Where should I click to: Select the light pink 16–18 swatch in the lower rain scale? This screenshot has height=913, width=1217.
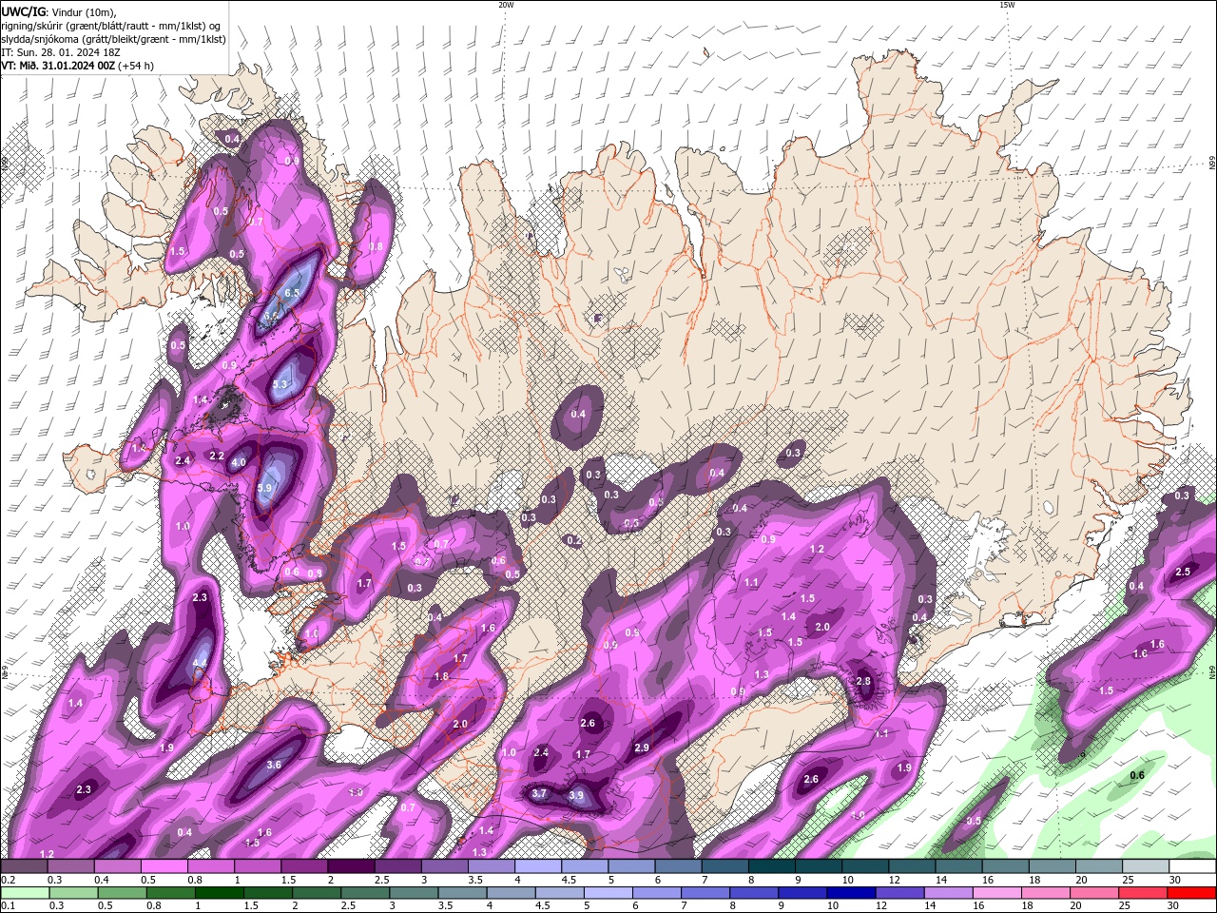click(998, 893)
